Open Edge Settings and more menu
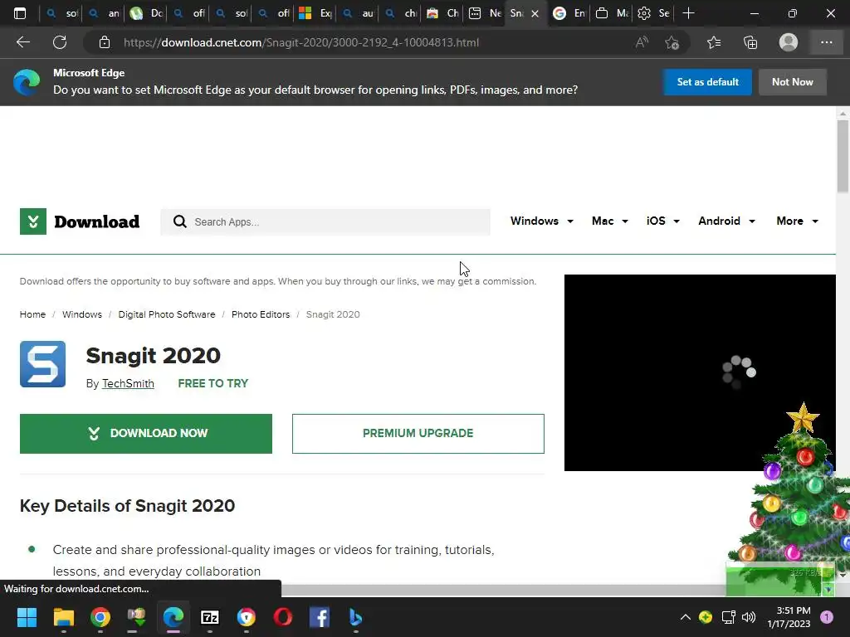 click(826, 42)
